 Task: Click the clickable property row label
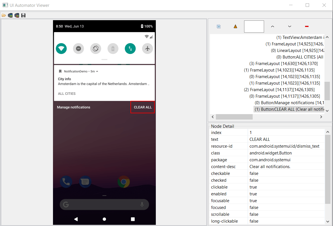tap(219, 187)
